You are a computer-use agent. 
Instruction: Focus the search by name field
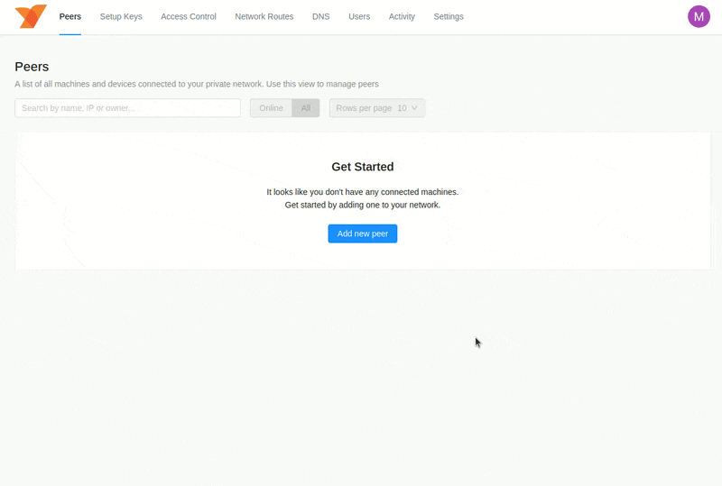pyautogui.click(x=127, y=108)
